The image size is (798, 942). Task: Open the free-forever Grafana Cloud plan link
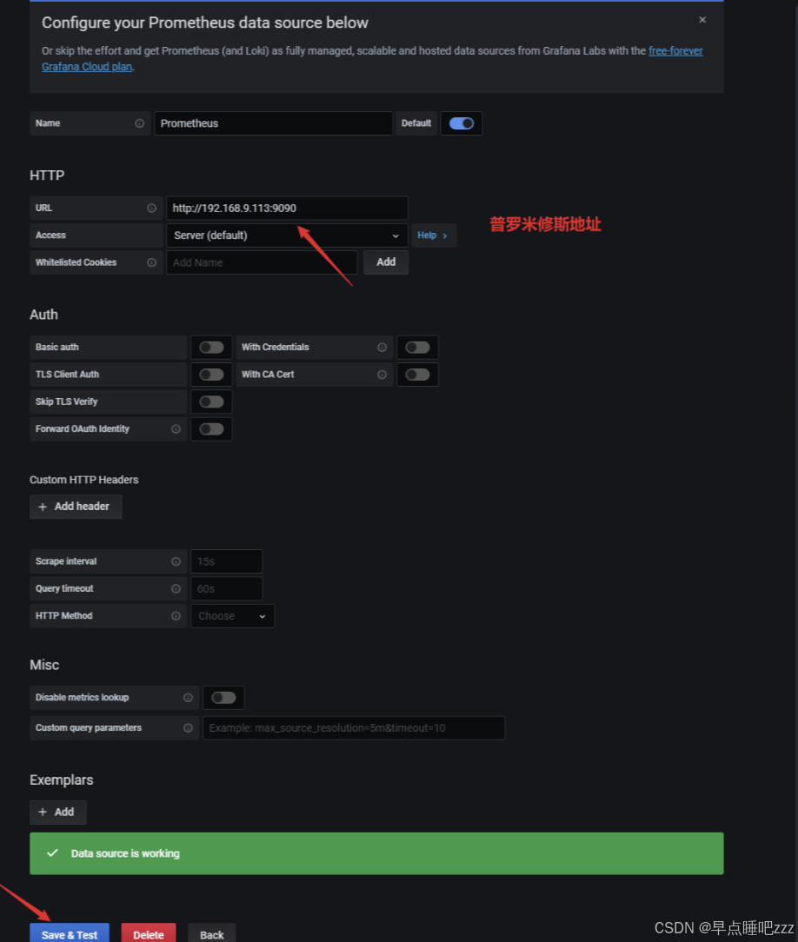[x=675, y=51]
